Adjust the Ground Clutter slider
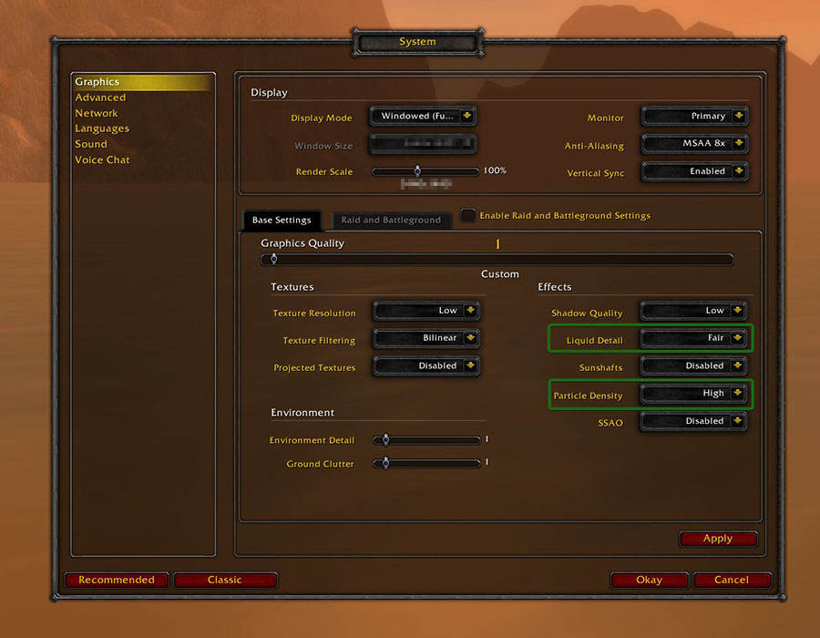The width and height of the screenshot is (820, 638). (426, 463)
